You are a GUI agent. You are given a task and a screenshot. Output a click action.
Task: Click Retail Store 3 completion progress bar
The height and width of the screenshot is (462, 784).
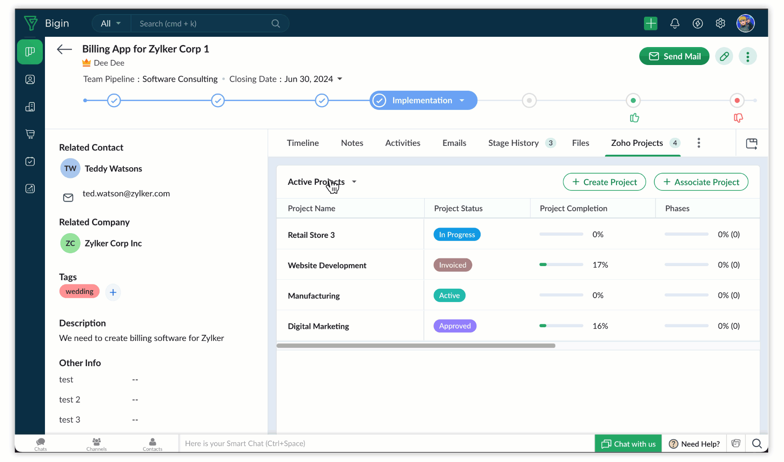[x=561, y=234]
